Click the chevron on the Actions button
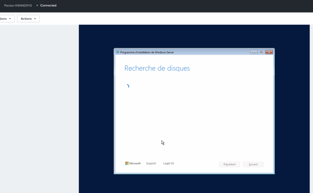 pyautogui.click(x=35, y=19)
